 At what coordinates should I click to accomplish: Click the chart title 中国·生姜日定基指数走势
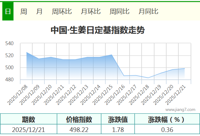click(98, 30)
